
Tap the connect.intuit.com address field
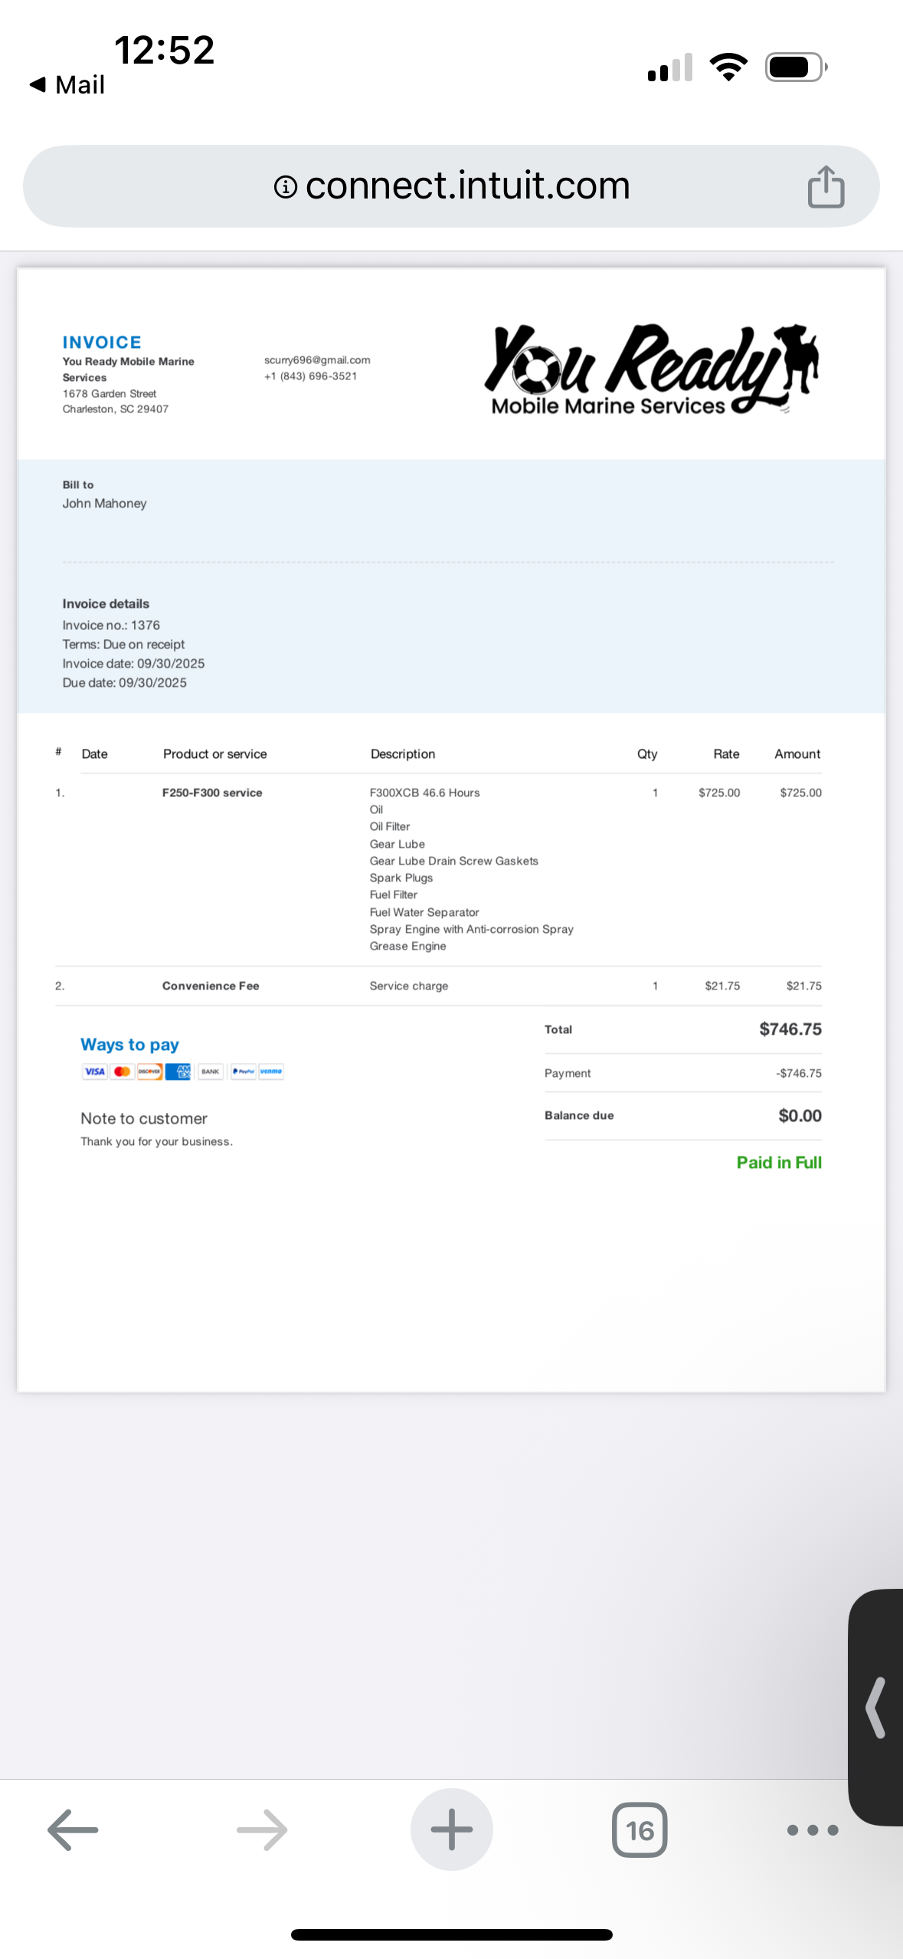(451, 186)
